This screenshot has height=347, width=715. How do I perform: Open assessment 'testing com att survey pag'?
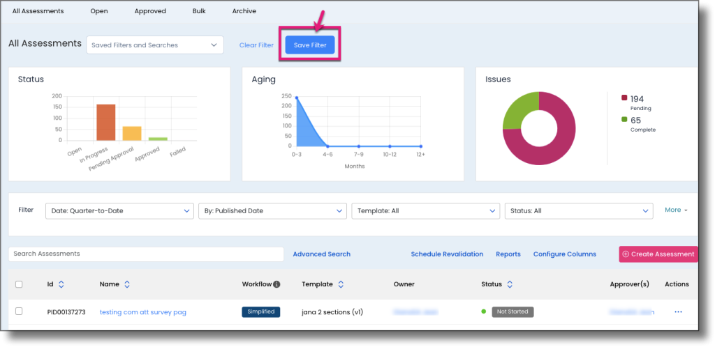pyautogui.click(x=142, y=312)
